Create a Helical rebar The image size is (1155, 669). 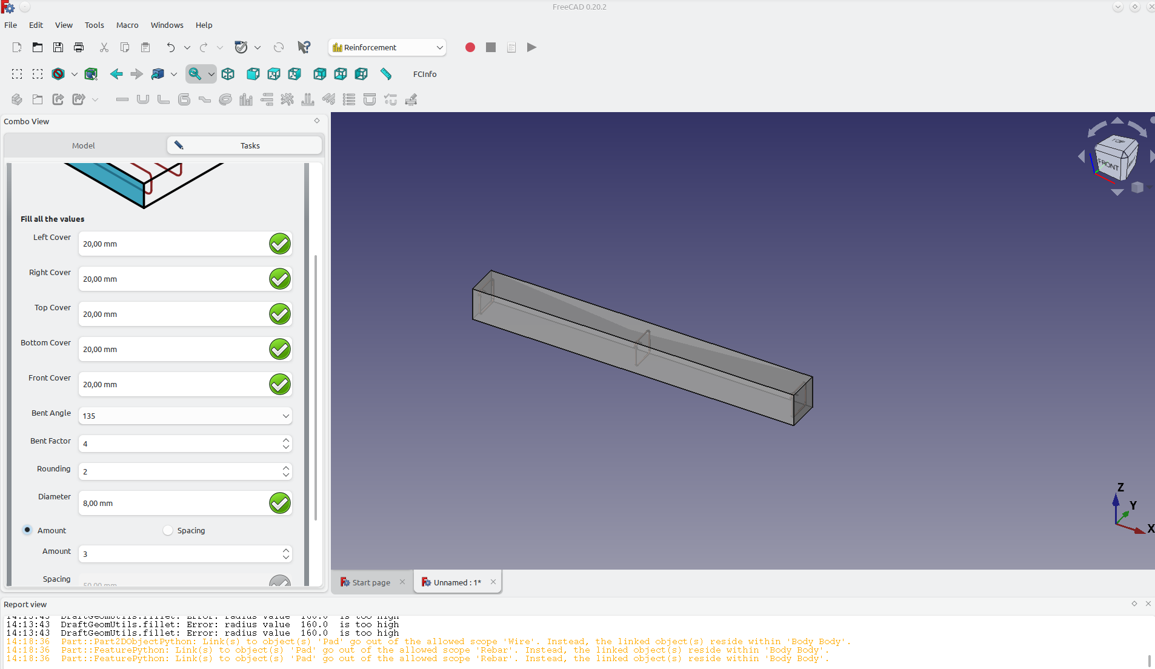[225, 99]
